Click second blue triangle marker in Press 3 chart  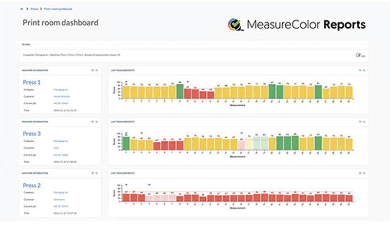tap(141, 133)
